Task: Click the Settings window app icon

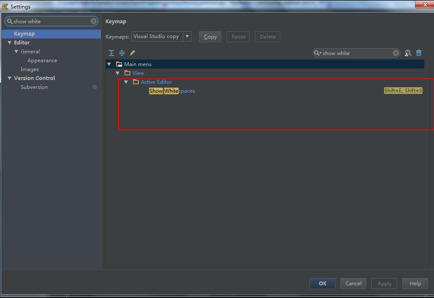Action: click(x=5, y=6)
